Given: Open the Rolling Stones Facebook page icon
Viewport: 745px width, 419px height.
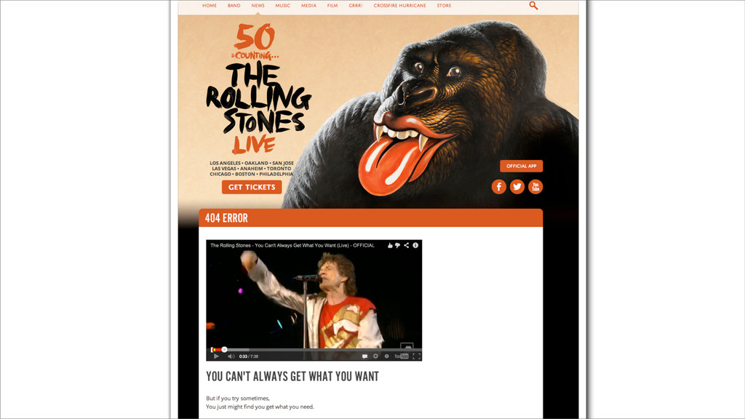Looking at the screenshot, I should click(x=499, y=187).
